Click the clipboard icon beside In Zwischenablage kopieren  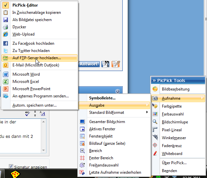(6, 13)
